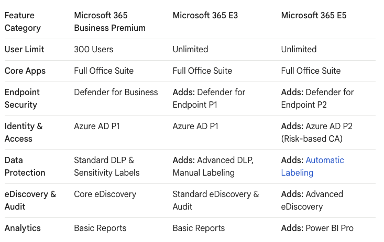Click the Defender for Business cell
The width and height of the screenshot is (384, 242).
click(116, 93)
